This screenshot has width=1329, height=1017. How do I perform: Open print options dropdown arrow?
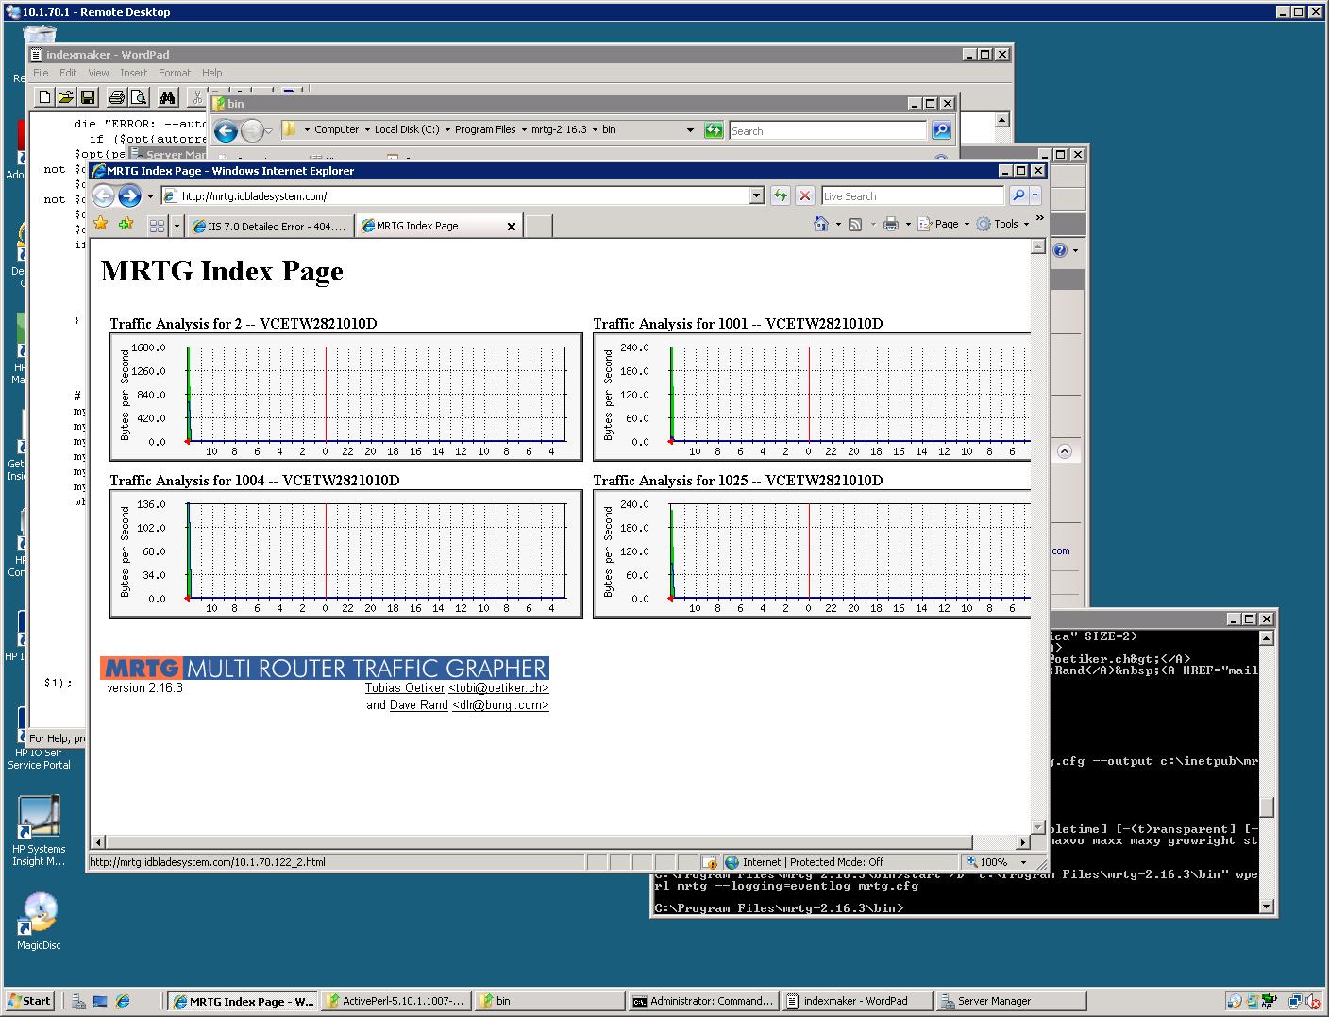click(x=907, y=224)
